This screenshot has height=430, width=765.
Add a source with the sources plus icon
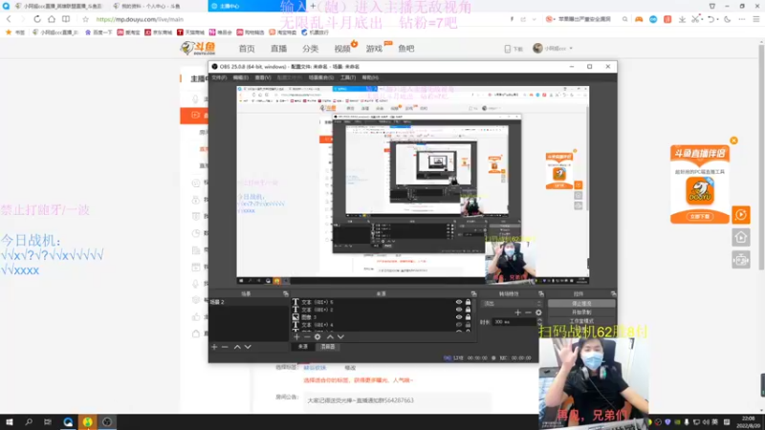[296, 337]
